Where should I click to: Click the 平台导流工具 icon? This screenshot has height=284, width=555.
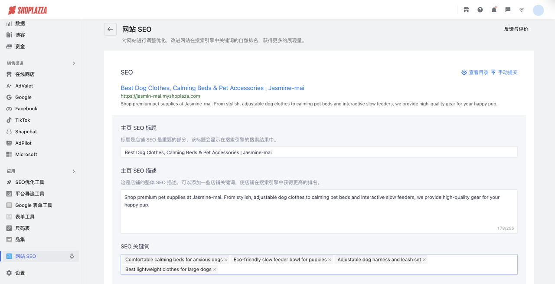9,194
